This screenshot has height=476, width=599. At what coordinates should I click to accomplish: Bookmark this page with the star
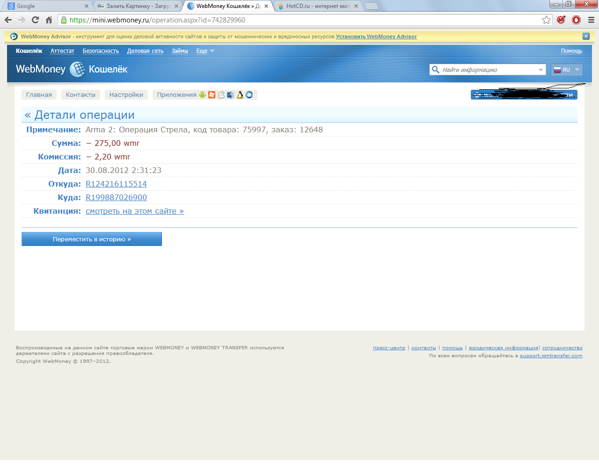coord(546,20)
